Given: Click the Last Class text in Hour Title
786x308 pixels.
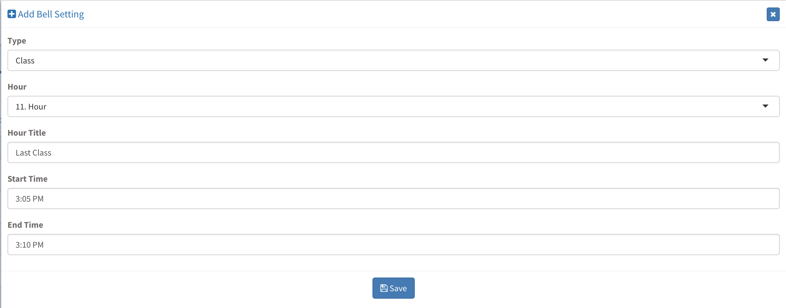Looking at the screenshot, I should click(34, 153).
